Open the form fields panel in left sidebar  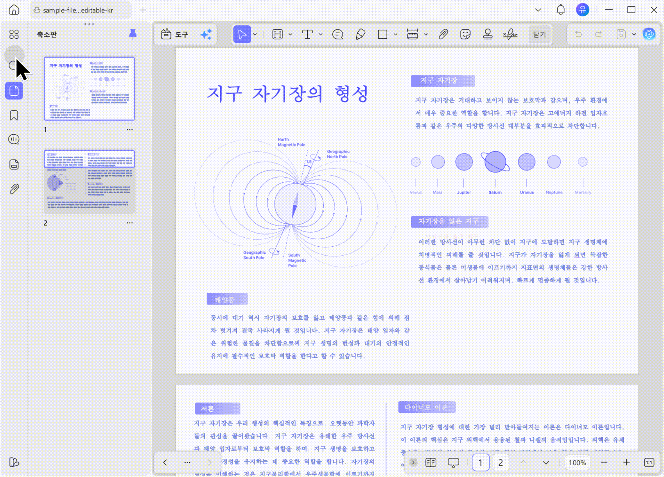(14, 164)
